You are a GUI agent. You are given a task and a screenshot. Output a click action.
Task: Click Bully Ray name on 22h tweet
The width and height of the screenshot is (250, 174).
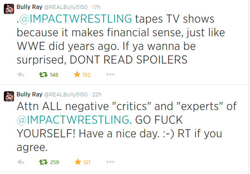29,95
